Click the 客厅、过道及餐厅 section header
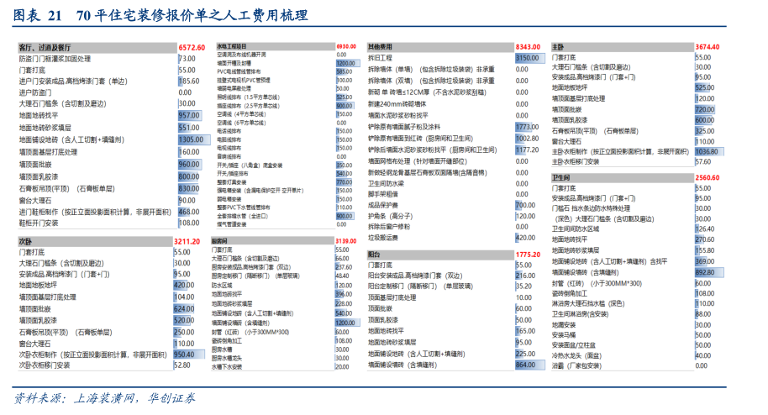This screenshot has width=768, height=415. (x=45, y=47)
